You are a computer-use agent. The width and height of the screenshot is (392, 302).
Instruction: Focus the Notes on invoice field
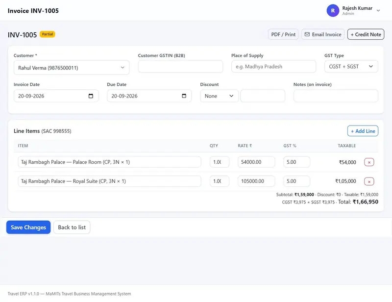point(336,96)
